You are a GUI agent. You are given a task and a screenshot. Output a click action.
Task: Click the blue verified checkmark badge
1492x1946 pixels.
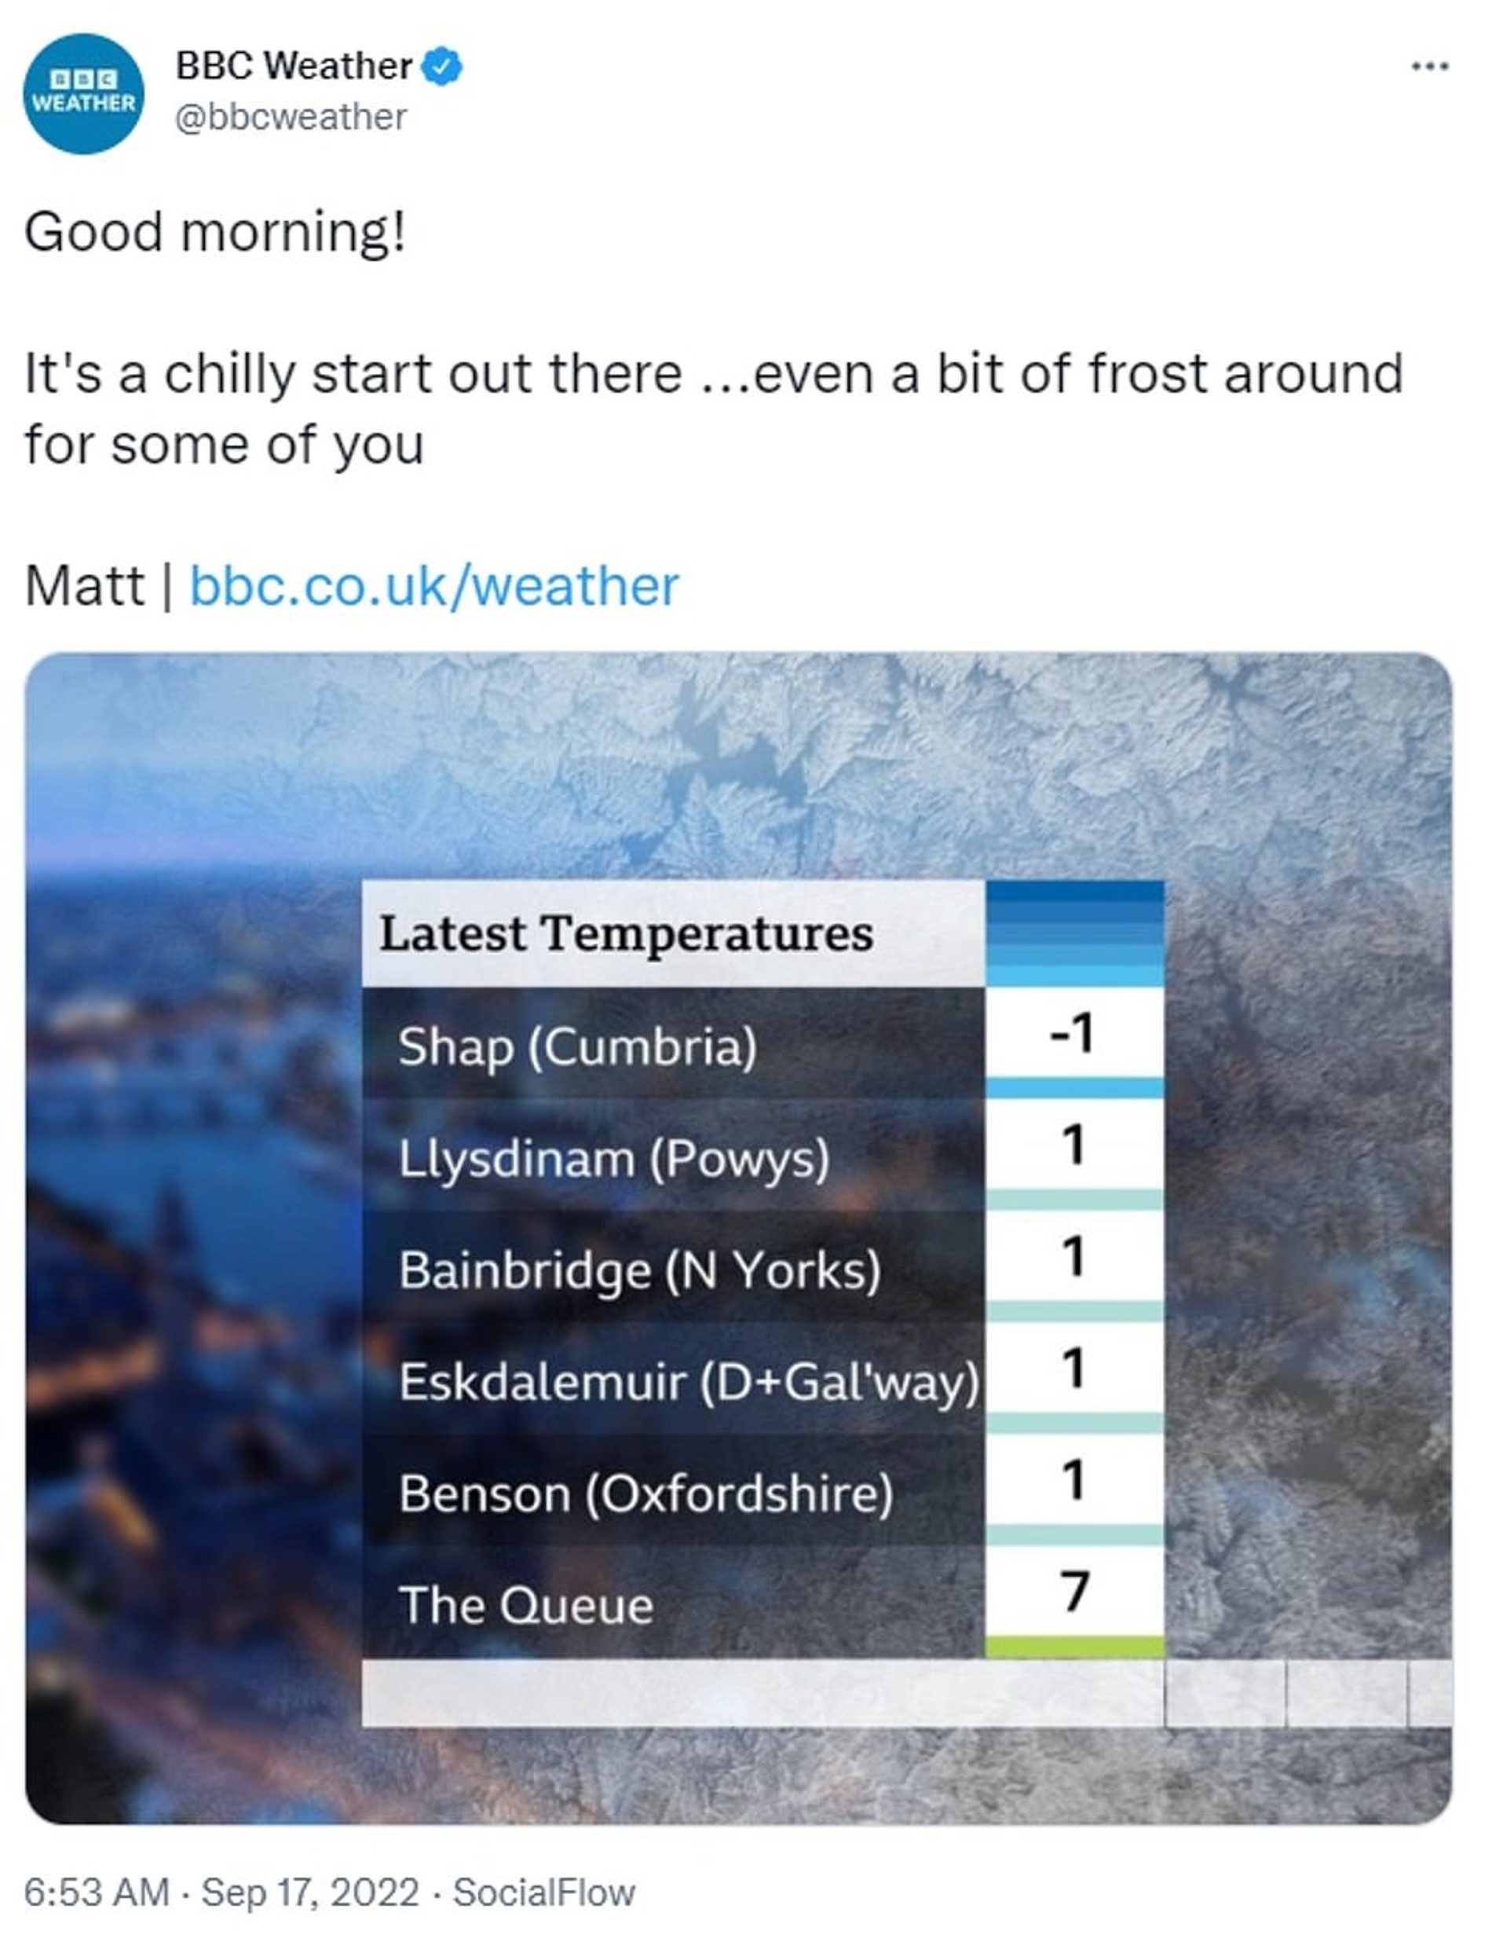pos(441,67)
